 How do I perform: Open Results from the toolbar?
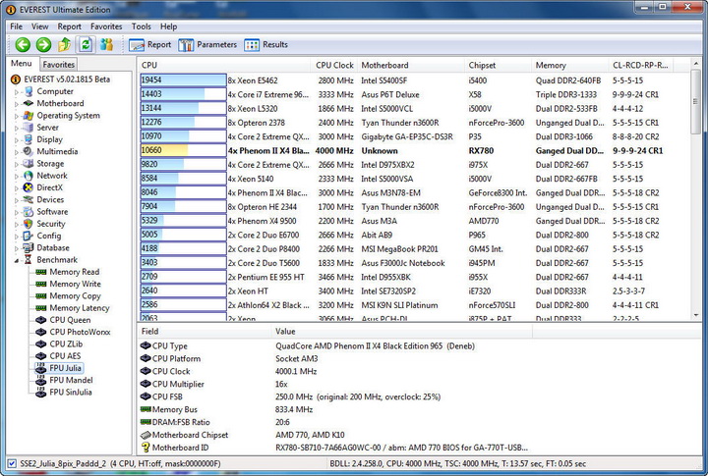tap(265, 44)
